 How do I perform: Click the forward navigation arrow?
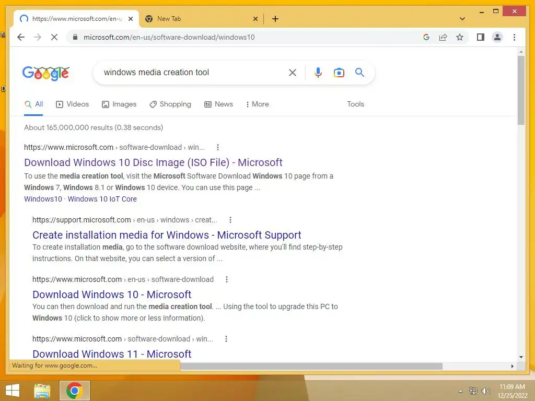click(38, 37)
